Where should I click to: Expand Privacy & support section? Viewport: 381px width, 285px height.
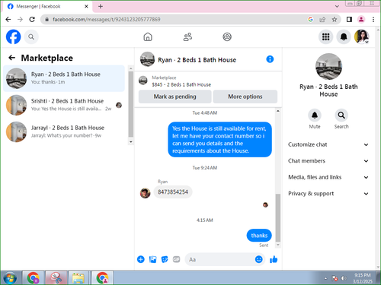coord(328,194)
